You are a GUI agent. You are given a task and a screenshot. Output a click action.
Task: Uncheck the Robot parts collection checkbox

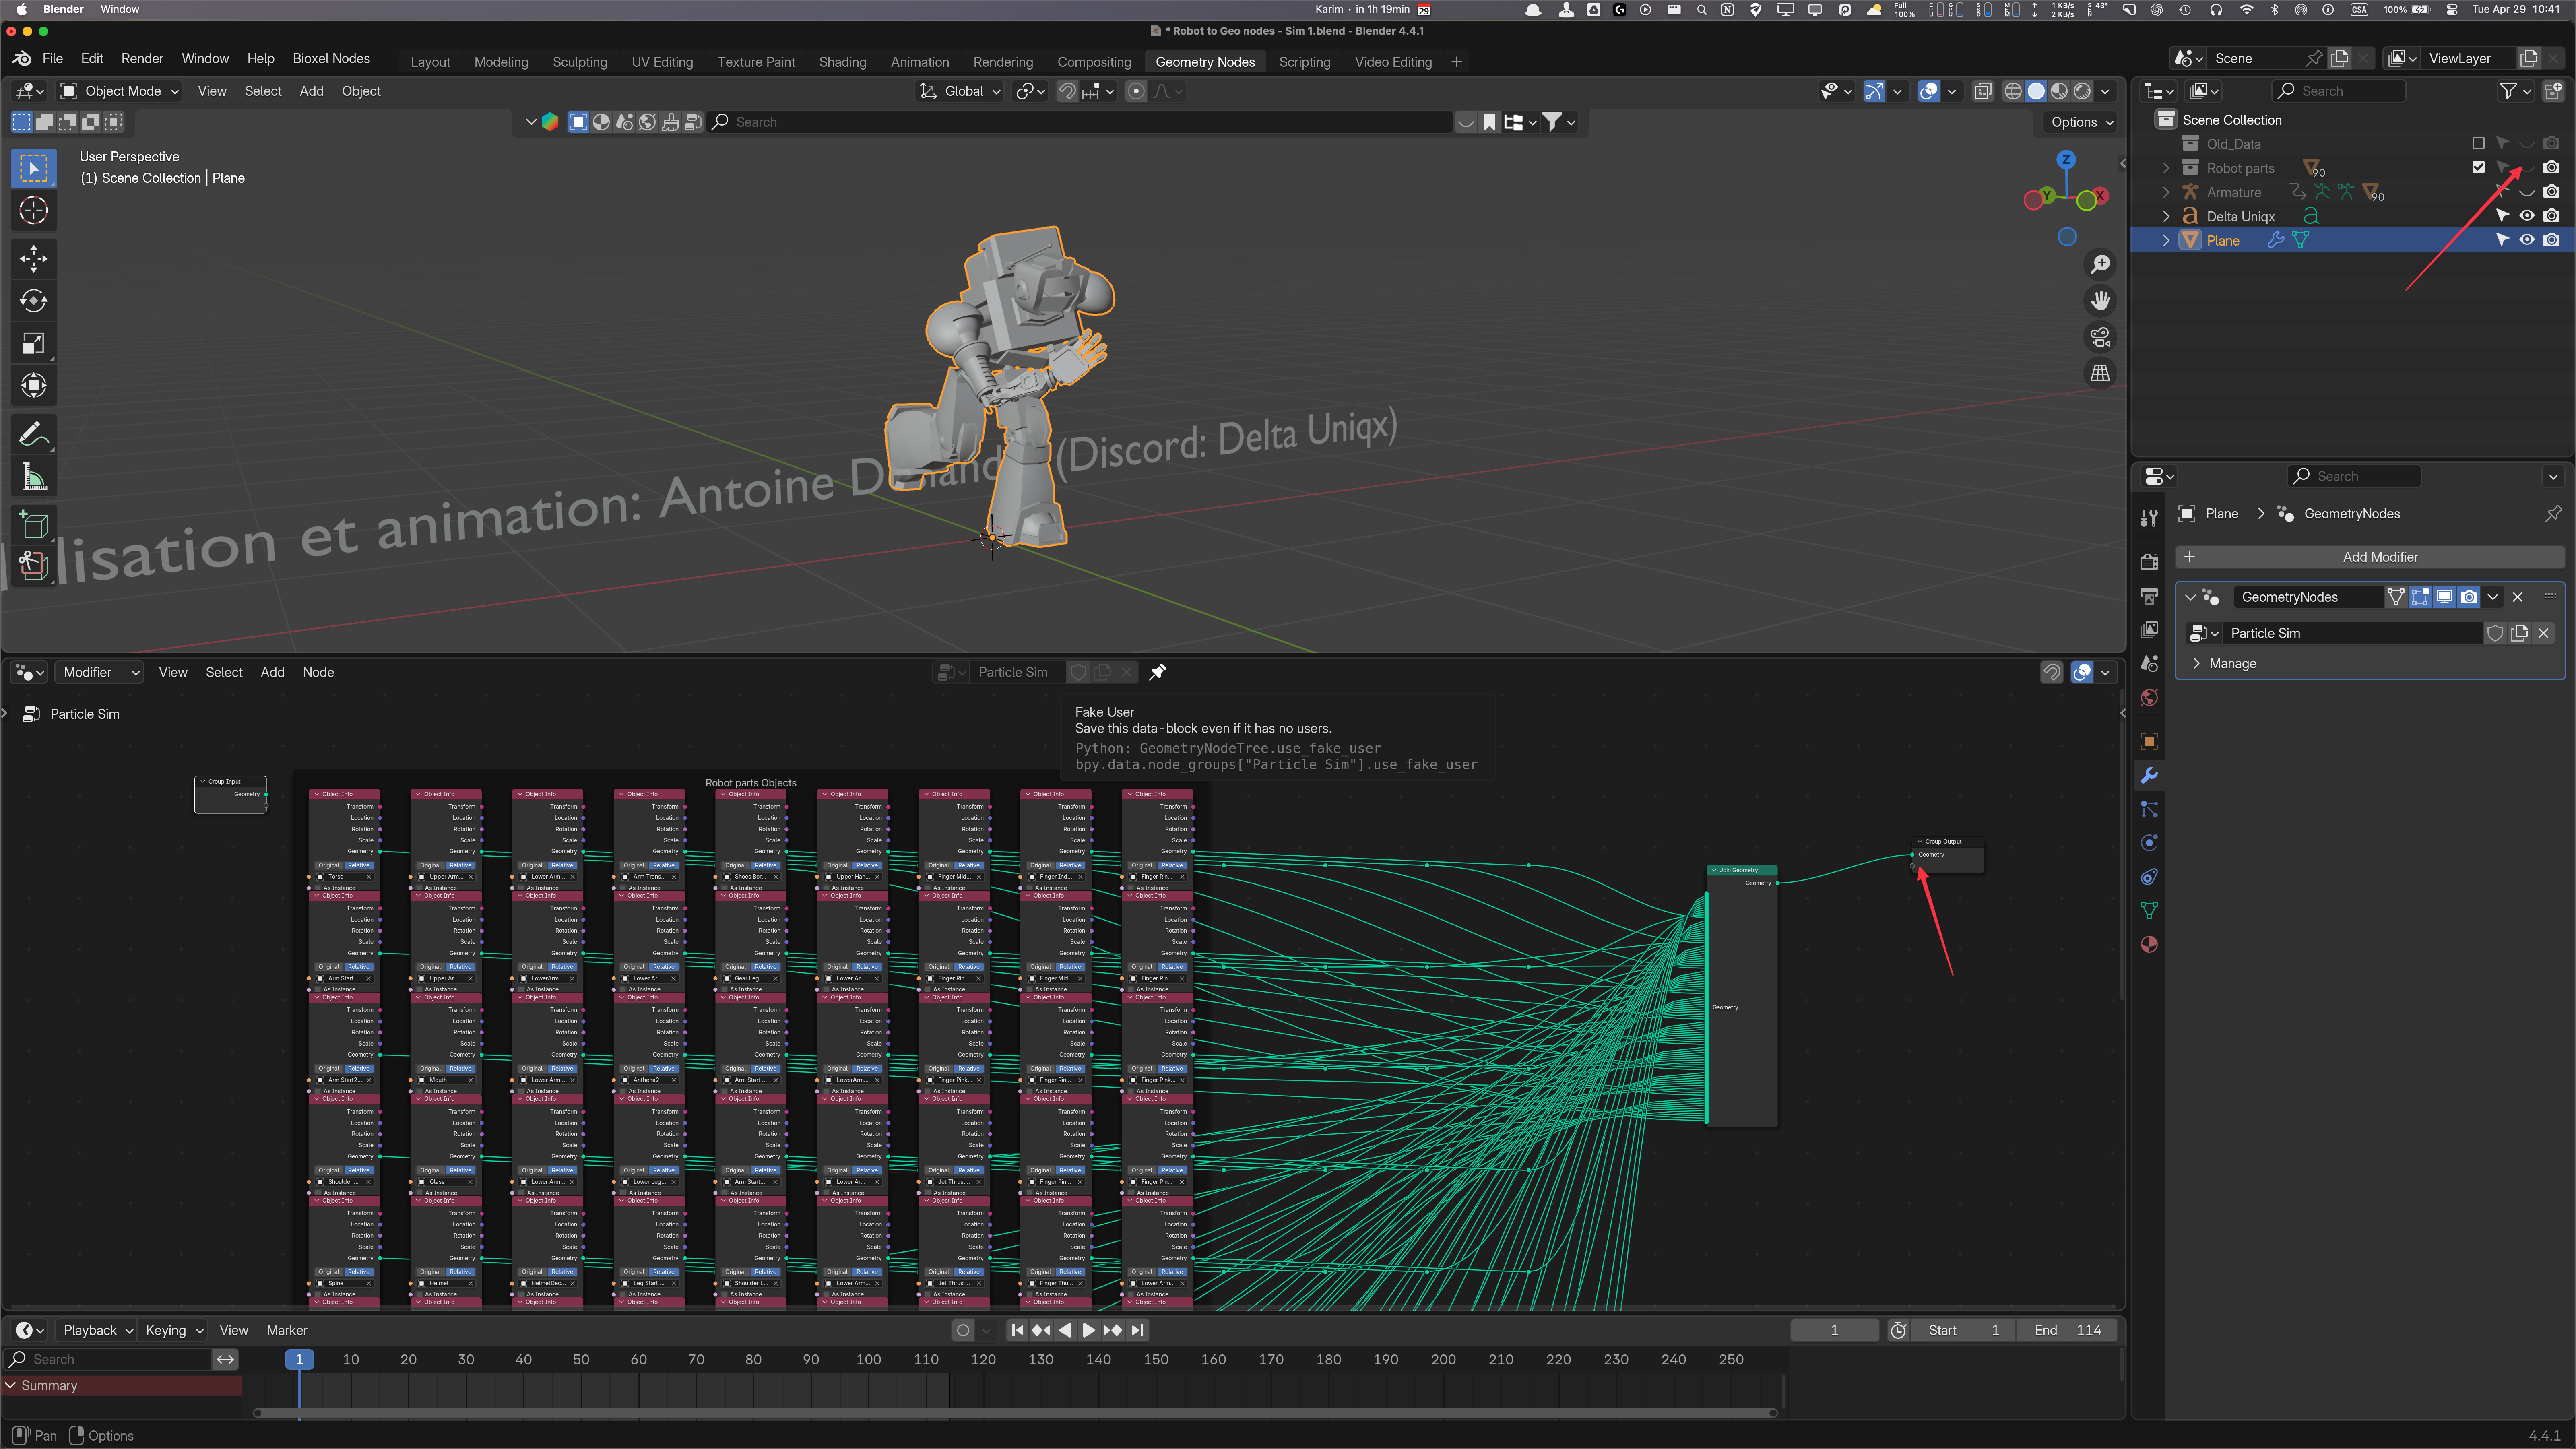click(2478, 168)
